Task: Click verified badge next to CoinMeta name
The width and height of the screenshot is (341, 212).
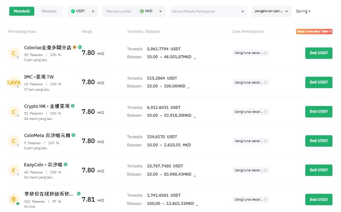Action: click(x=74, y=135)
